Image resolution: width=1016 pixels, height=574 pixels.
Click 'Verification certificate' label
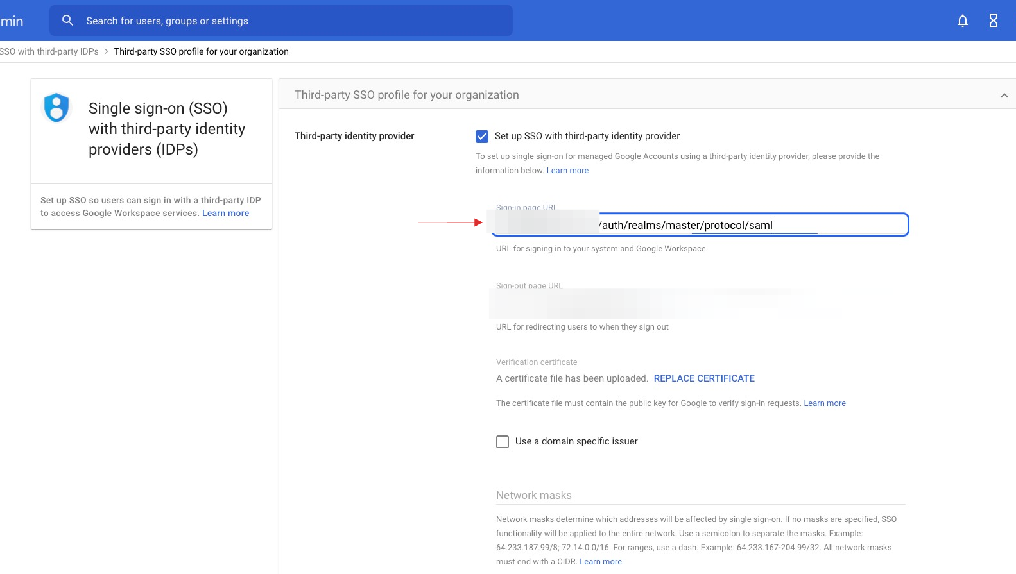[x=537, y=362]
